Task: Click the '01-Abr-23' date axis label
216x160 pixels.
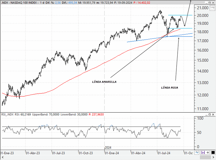Action: 33,153
